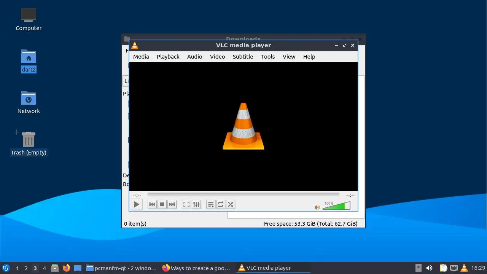Image resolution: width=487 pixels, height=274 pixels.
Task: Click '0 item(s)' status in Downloads window
Action: [135, 223]
